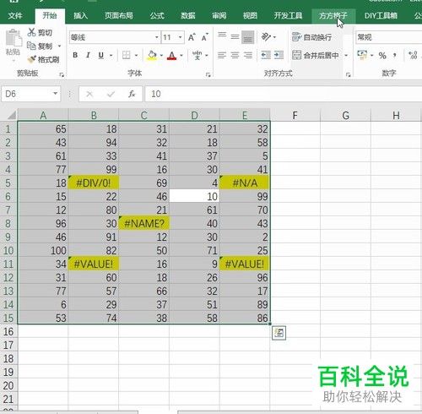Align text to bottom of cell
Viewport: 422px width, 414px height.
tap(248, 37)
